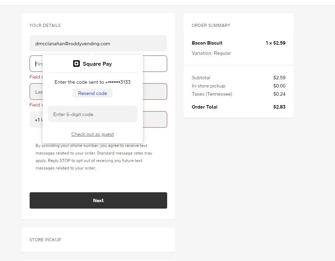Focus the Enter 6-digit code field

[x=93, y=114]
